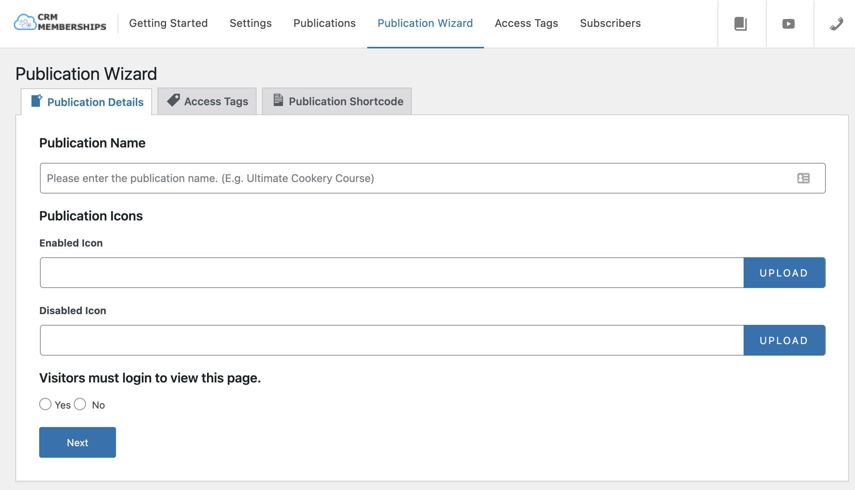Go to the Settings page

pos(250,23)
